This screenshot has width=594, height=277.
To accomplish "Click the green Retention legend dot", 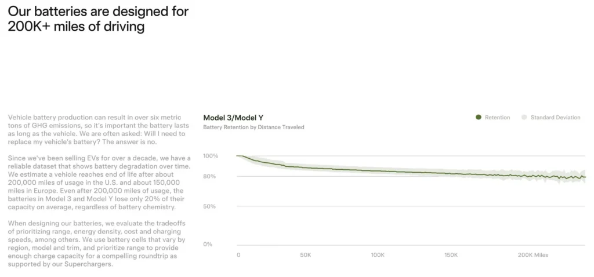I will click(x=478, y=117).
